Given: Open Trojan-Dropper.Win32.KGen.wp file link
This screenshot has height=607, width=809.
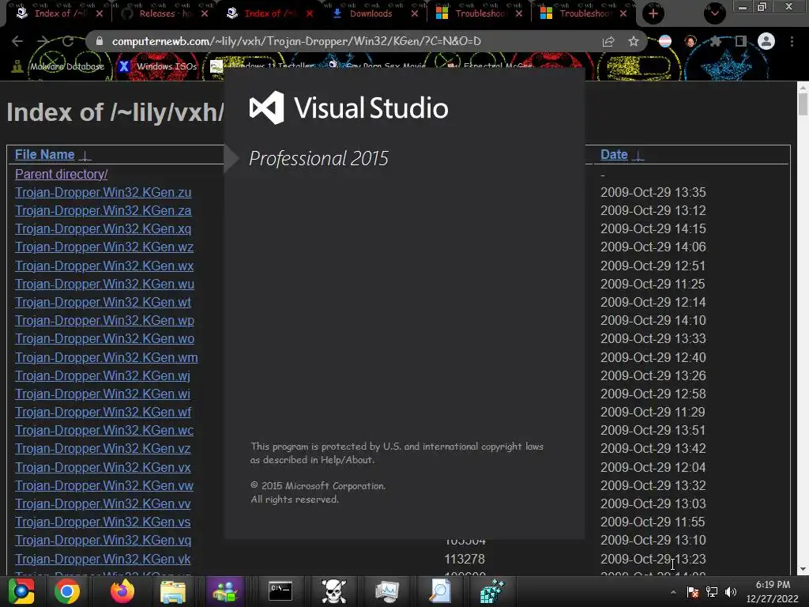Looking at the screenshot, I should (x=105, y=321).
